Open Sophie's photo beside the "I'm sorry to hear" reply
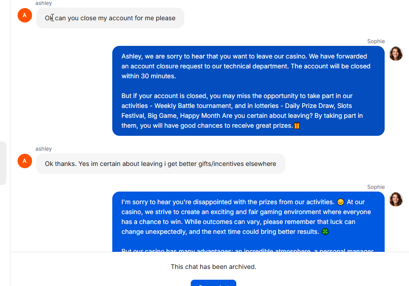This screenshot has height=286, width=409. (396, 199)
